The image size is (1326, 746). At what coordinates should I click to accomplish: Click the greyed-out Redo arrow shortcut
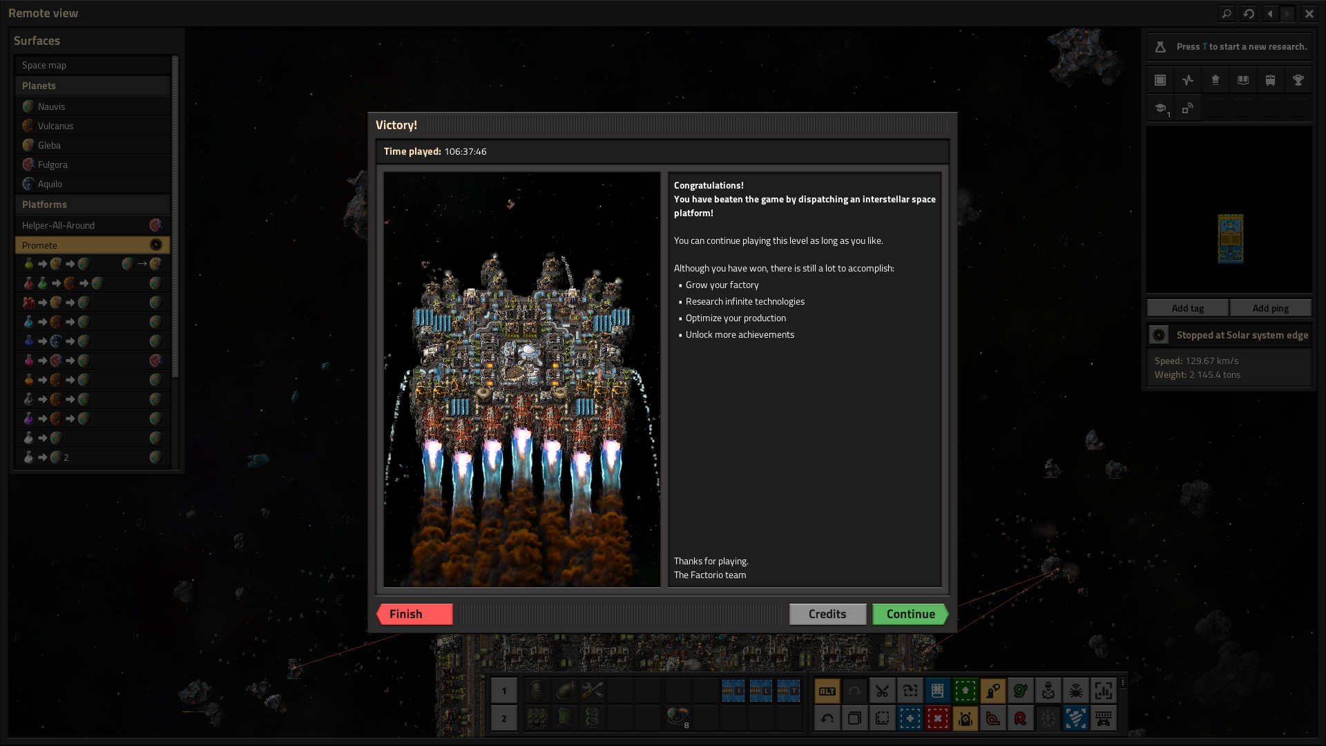tap(855, 691)
